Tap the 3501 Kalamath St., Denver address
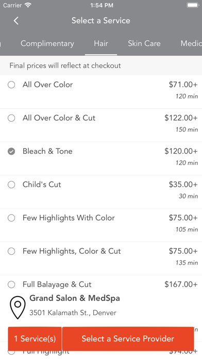This screenshot has height=359, width=202. (x=73, y=313)
